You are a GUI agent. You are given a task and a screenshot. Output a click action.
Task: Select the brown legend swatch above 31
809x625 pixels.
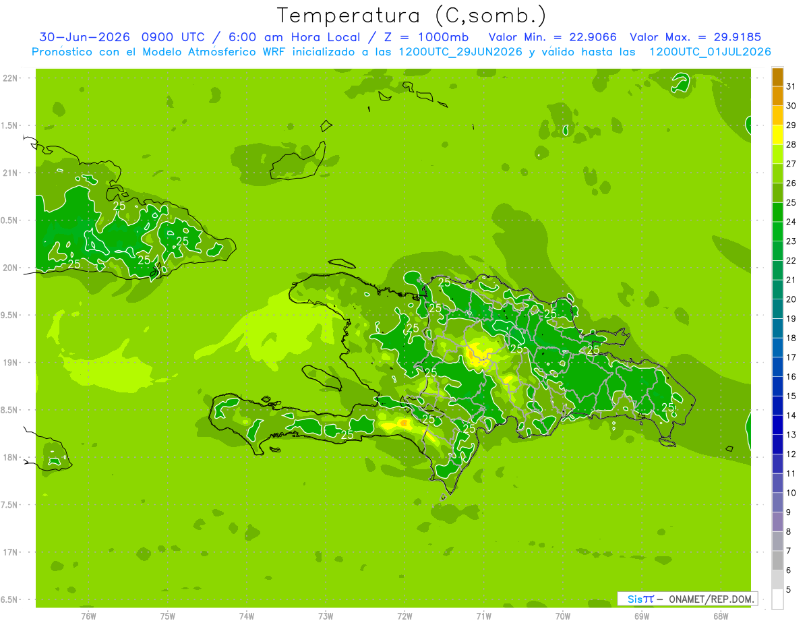[x=777, y=77]
